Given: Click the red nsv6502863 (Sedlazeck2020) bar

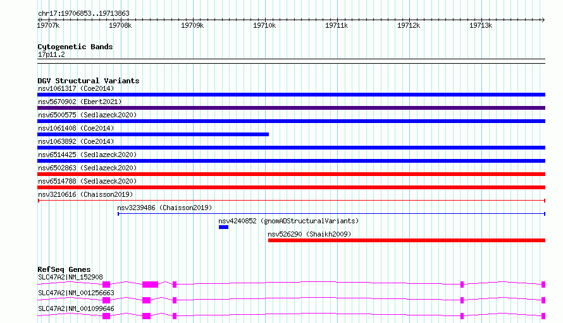Looking at the screenshot, I should point(291,174).
